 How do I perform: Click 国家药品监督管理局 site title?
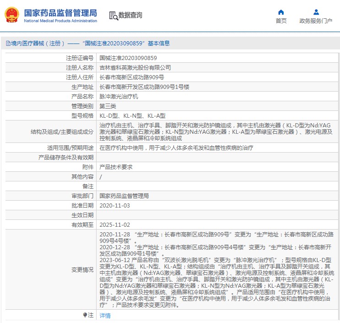[x=60, y=13]
